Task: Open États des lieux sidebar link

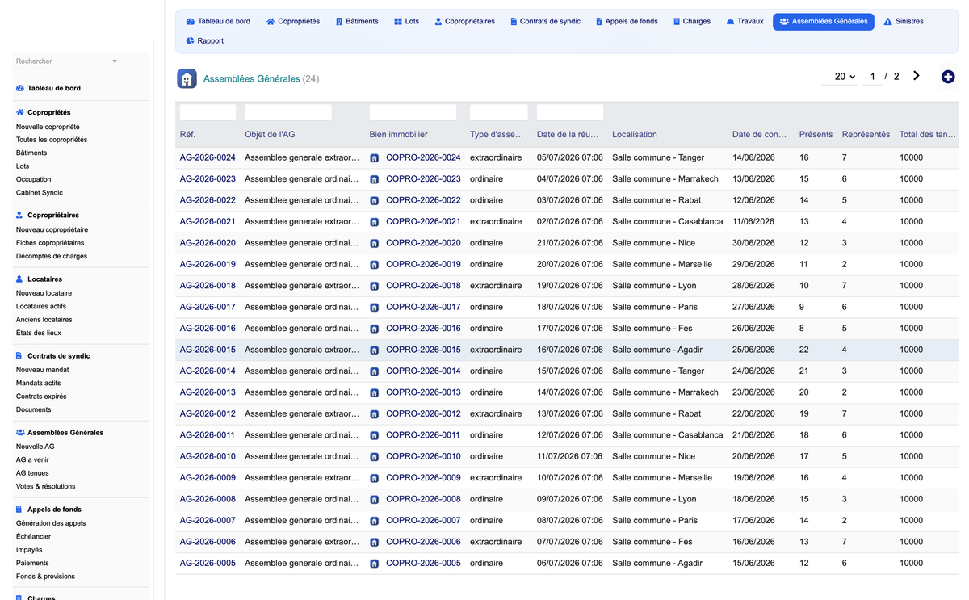Action: pyautogui.click(x=39, y=333)
